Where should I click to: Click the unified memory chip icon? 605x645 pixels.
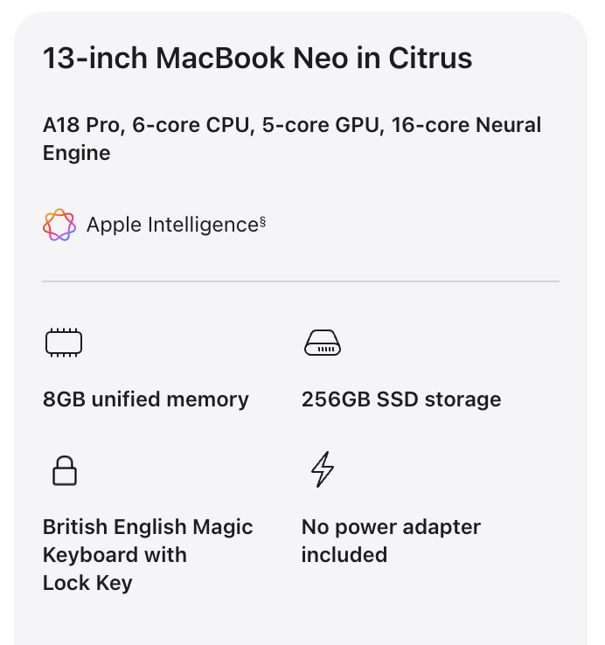point(63,343)
